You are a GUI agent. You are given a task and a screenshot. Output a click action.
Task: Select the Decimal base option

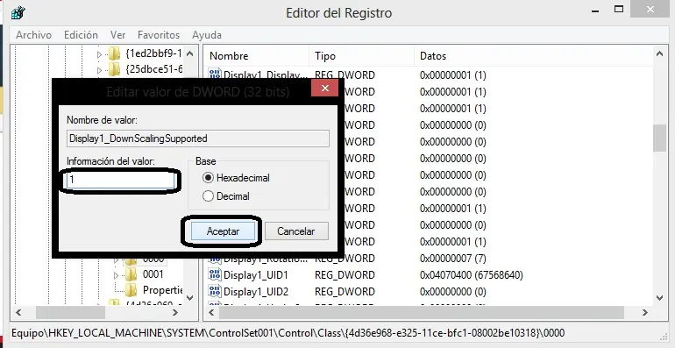click(226, 196)
